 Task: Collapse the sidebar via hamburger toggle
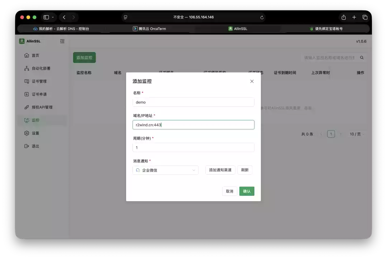tap(62, 41)
